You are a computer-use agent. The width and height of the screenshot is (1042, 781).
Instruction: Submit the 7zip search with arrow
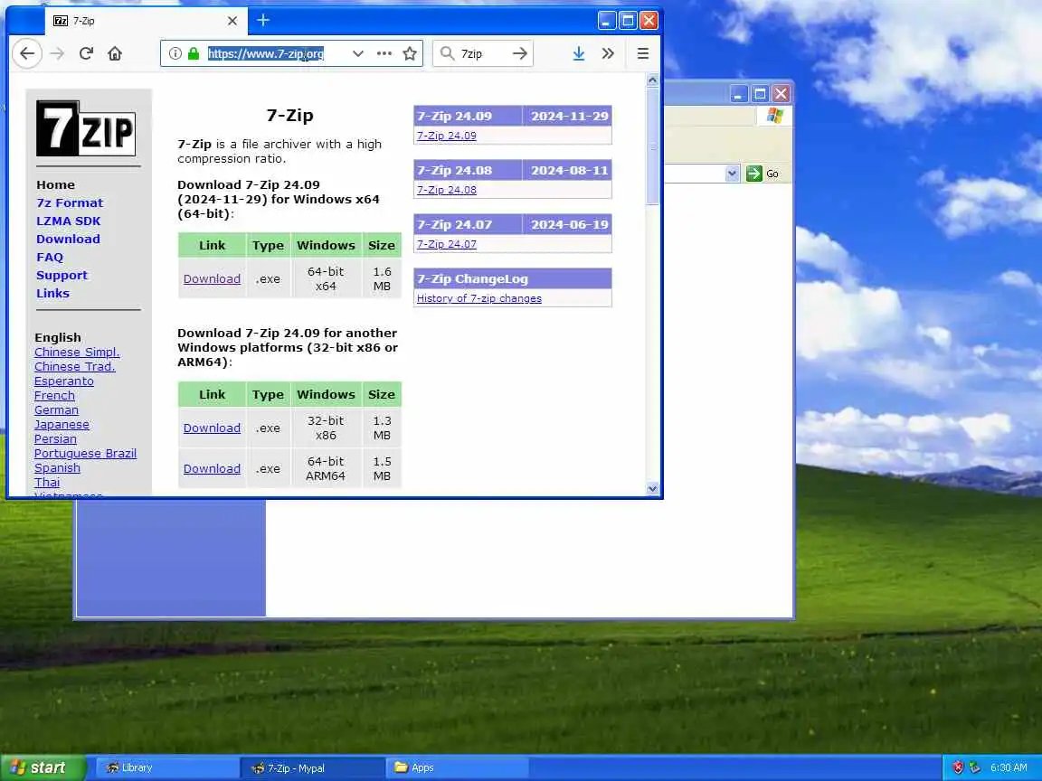(520, 54)
